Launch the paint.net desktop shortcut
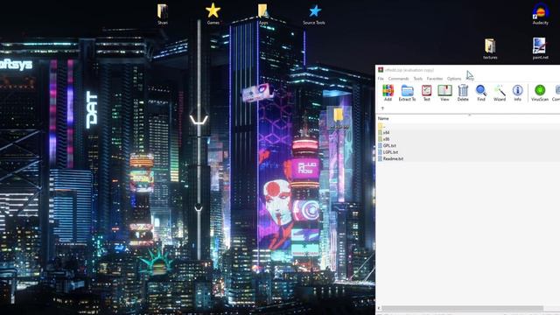This screenshot has height=315, width=560. click(540, 49)
